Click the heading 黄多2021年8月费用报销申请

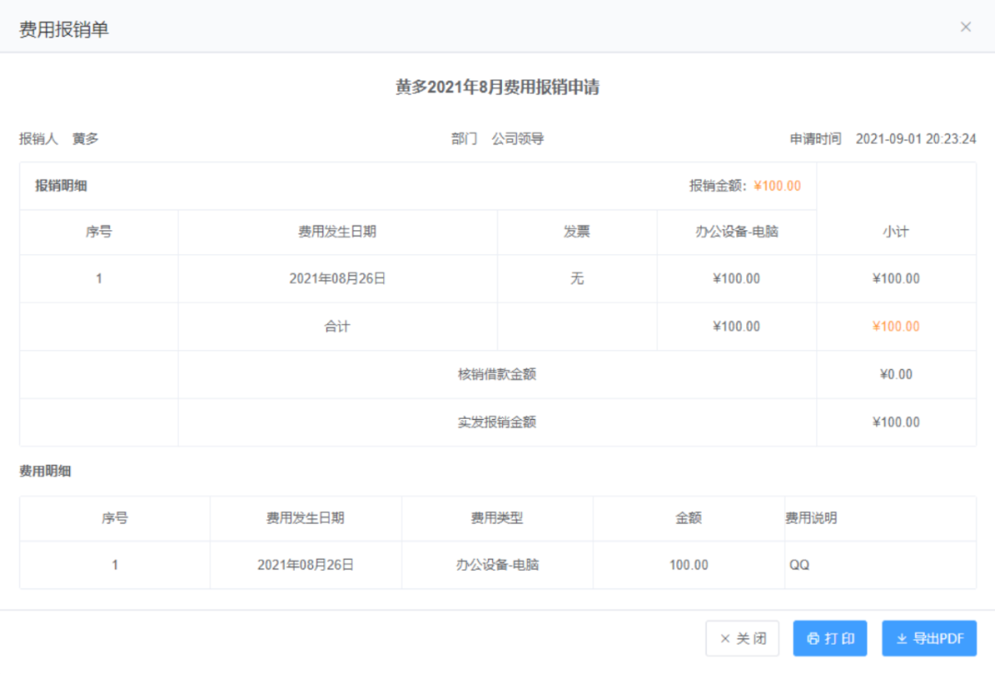click(497, 87)
